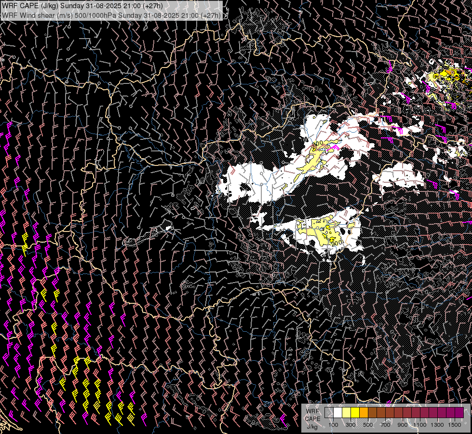The width and height of the screenshot is (472, 434).
Task: Select the gray legend swatch below 100
Action: (x=329, y=412)
